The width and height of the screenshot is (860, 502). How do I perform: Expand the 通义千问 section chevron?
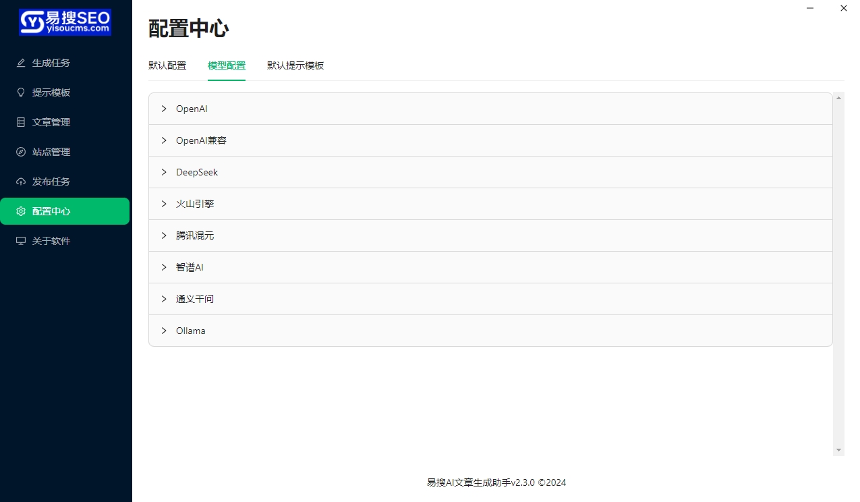coord(164,299)
